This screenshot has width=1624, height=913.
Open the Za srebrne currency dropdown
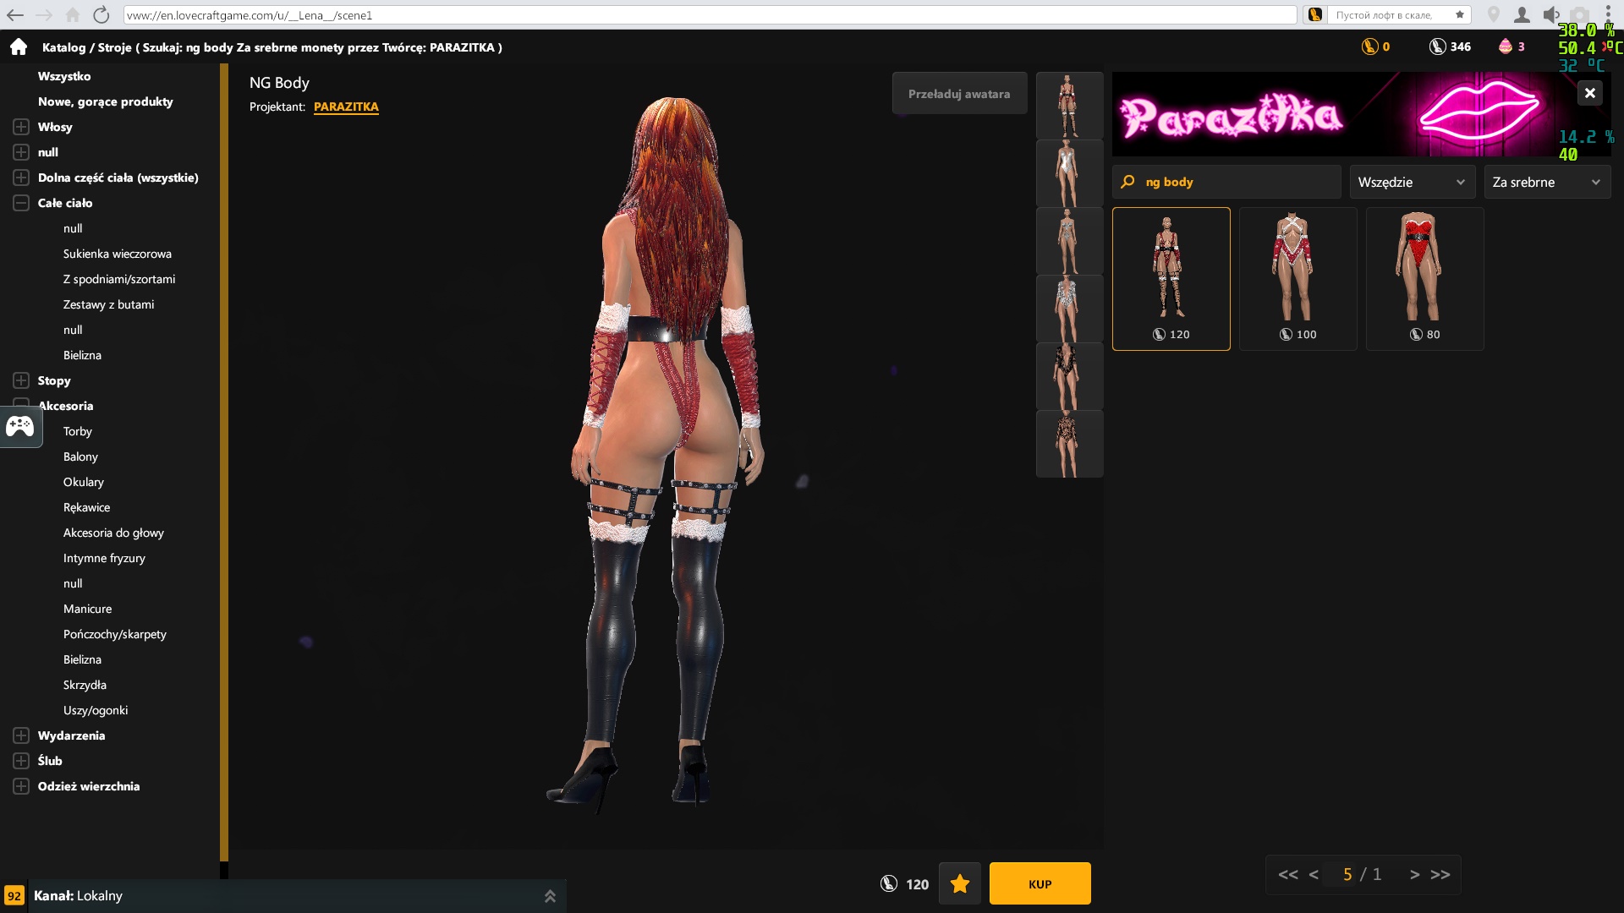coord(1546,182)
